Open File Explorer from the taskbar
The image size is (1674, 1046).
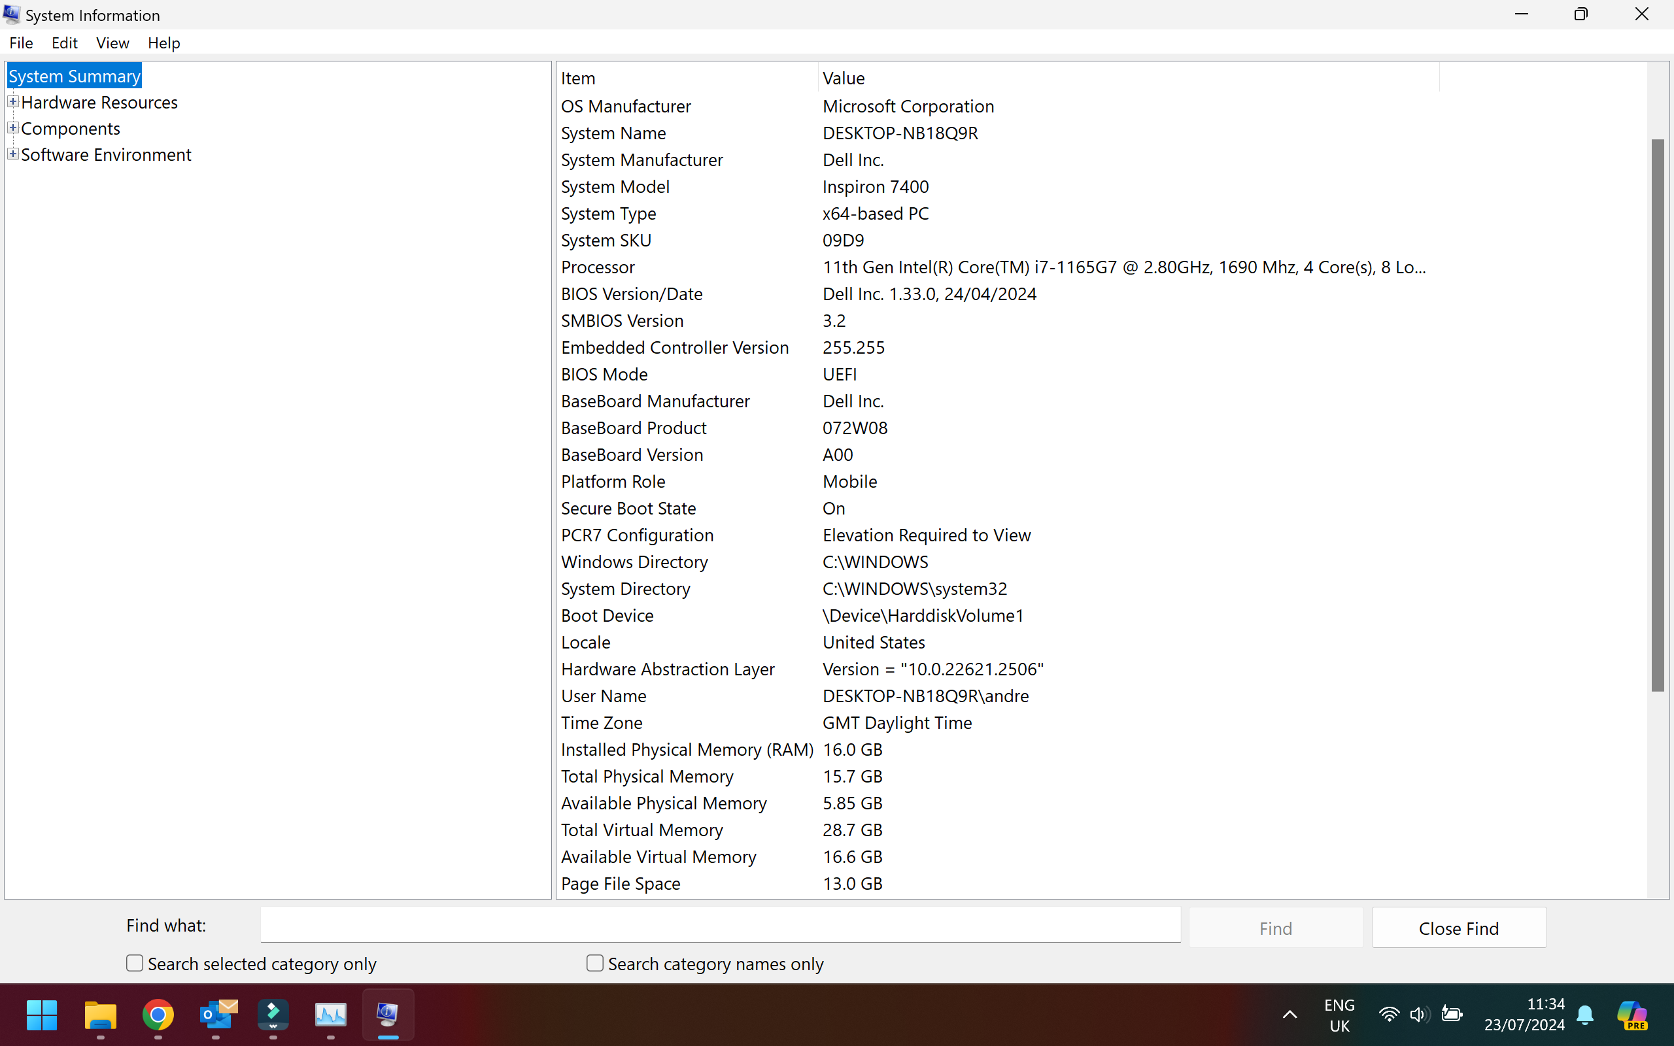coord(100,1015)
